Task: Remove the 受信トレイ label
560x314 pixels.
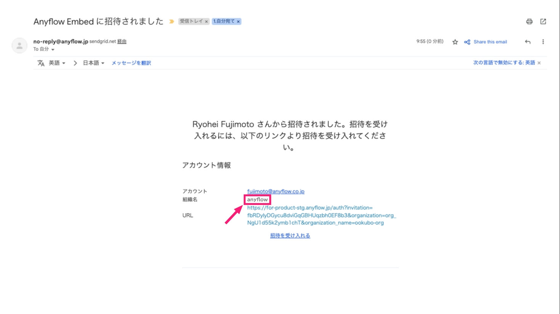Action: pos(206,22)
